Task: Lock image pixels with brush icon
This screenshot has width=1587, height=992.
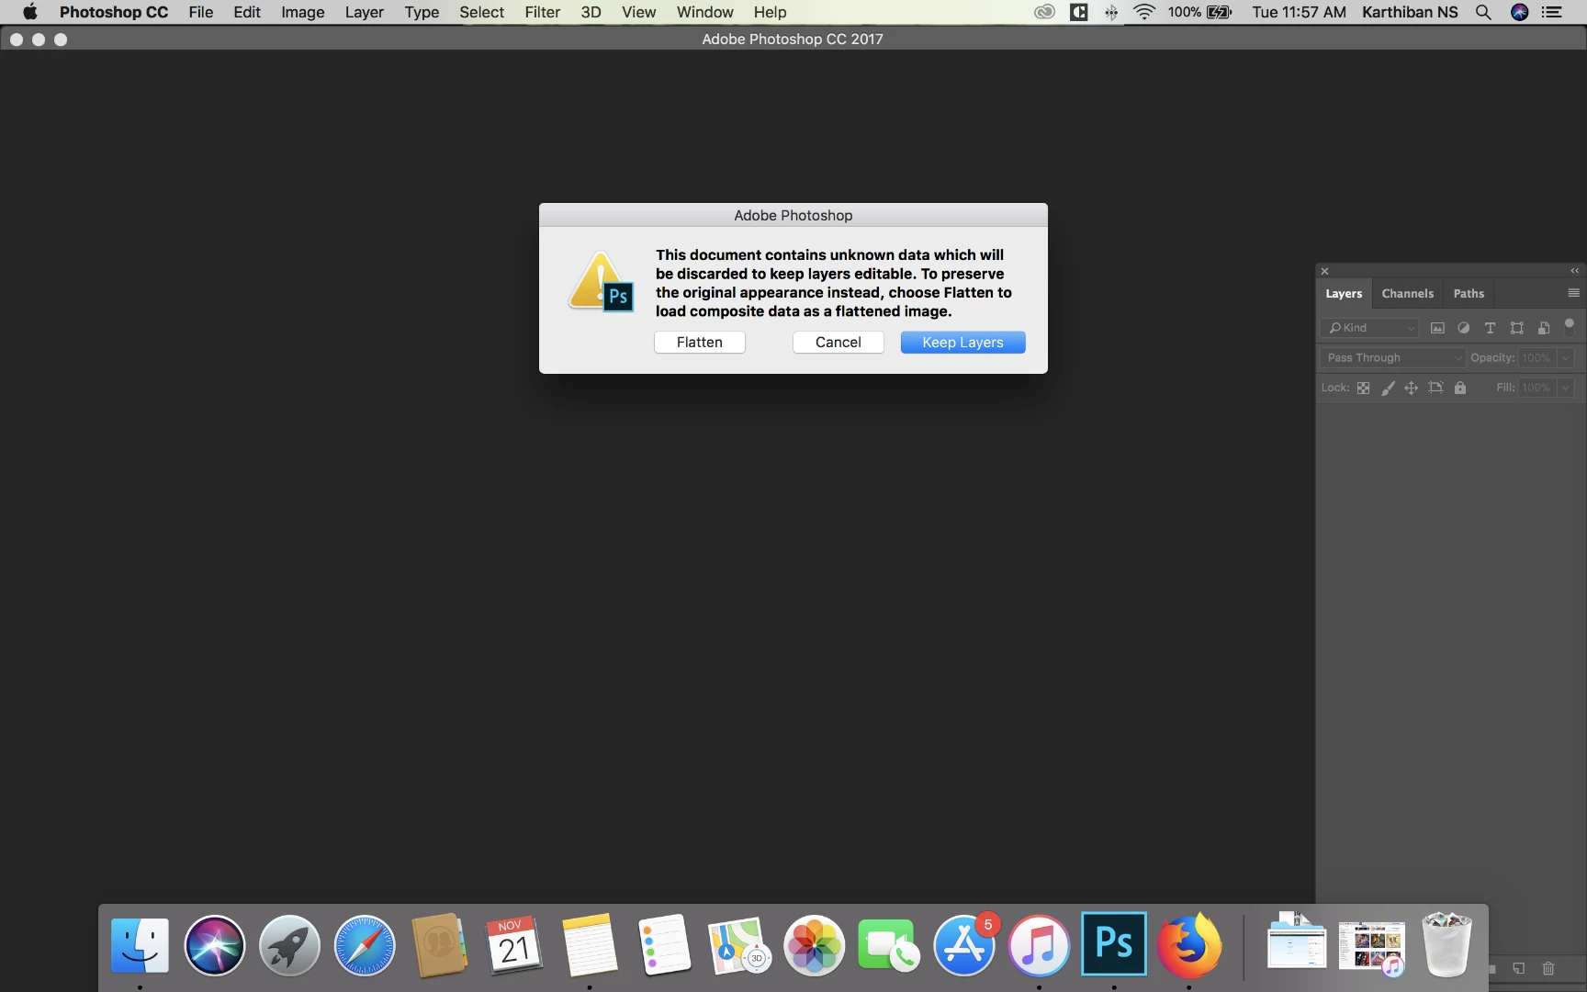Action: [x=1388, y=388]
